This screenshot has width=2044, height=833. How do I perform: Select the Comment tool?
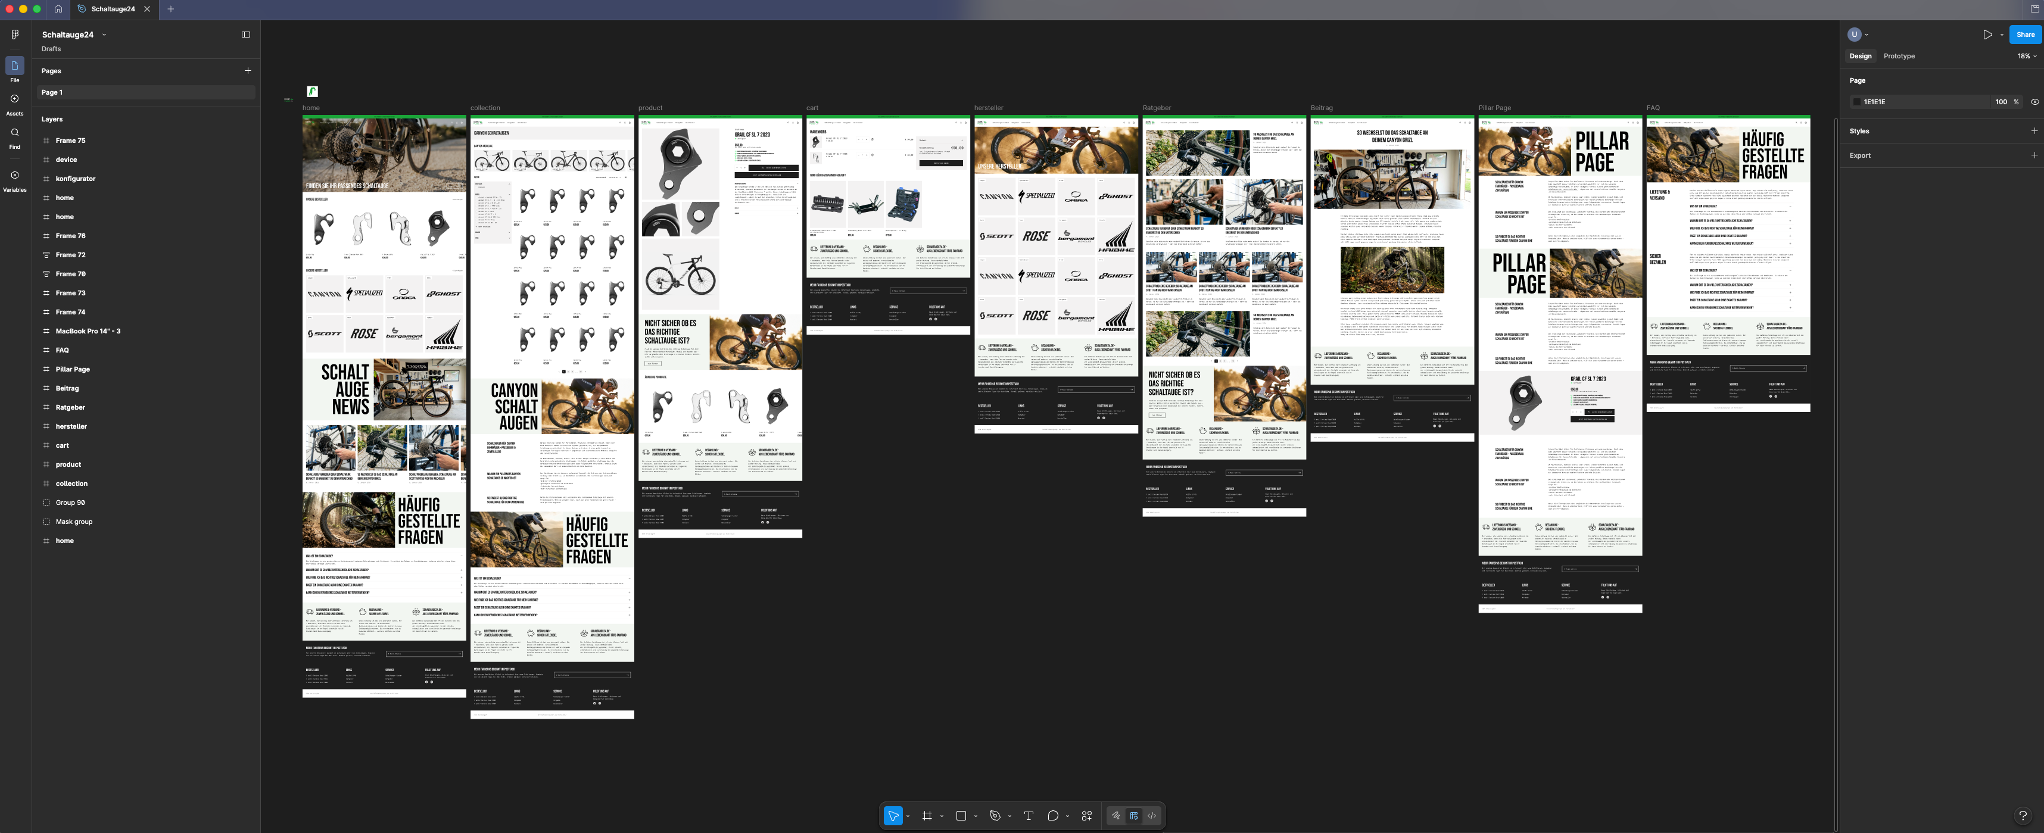(x=1052, y=816)
